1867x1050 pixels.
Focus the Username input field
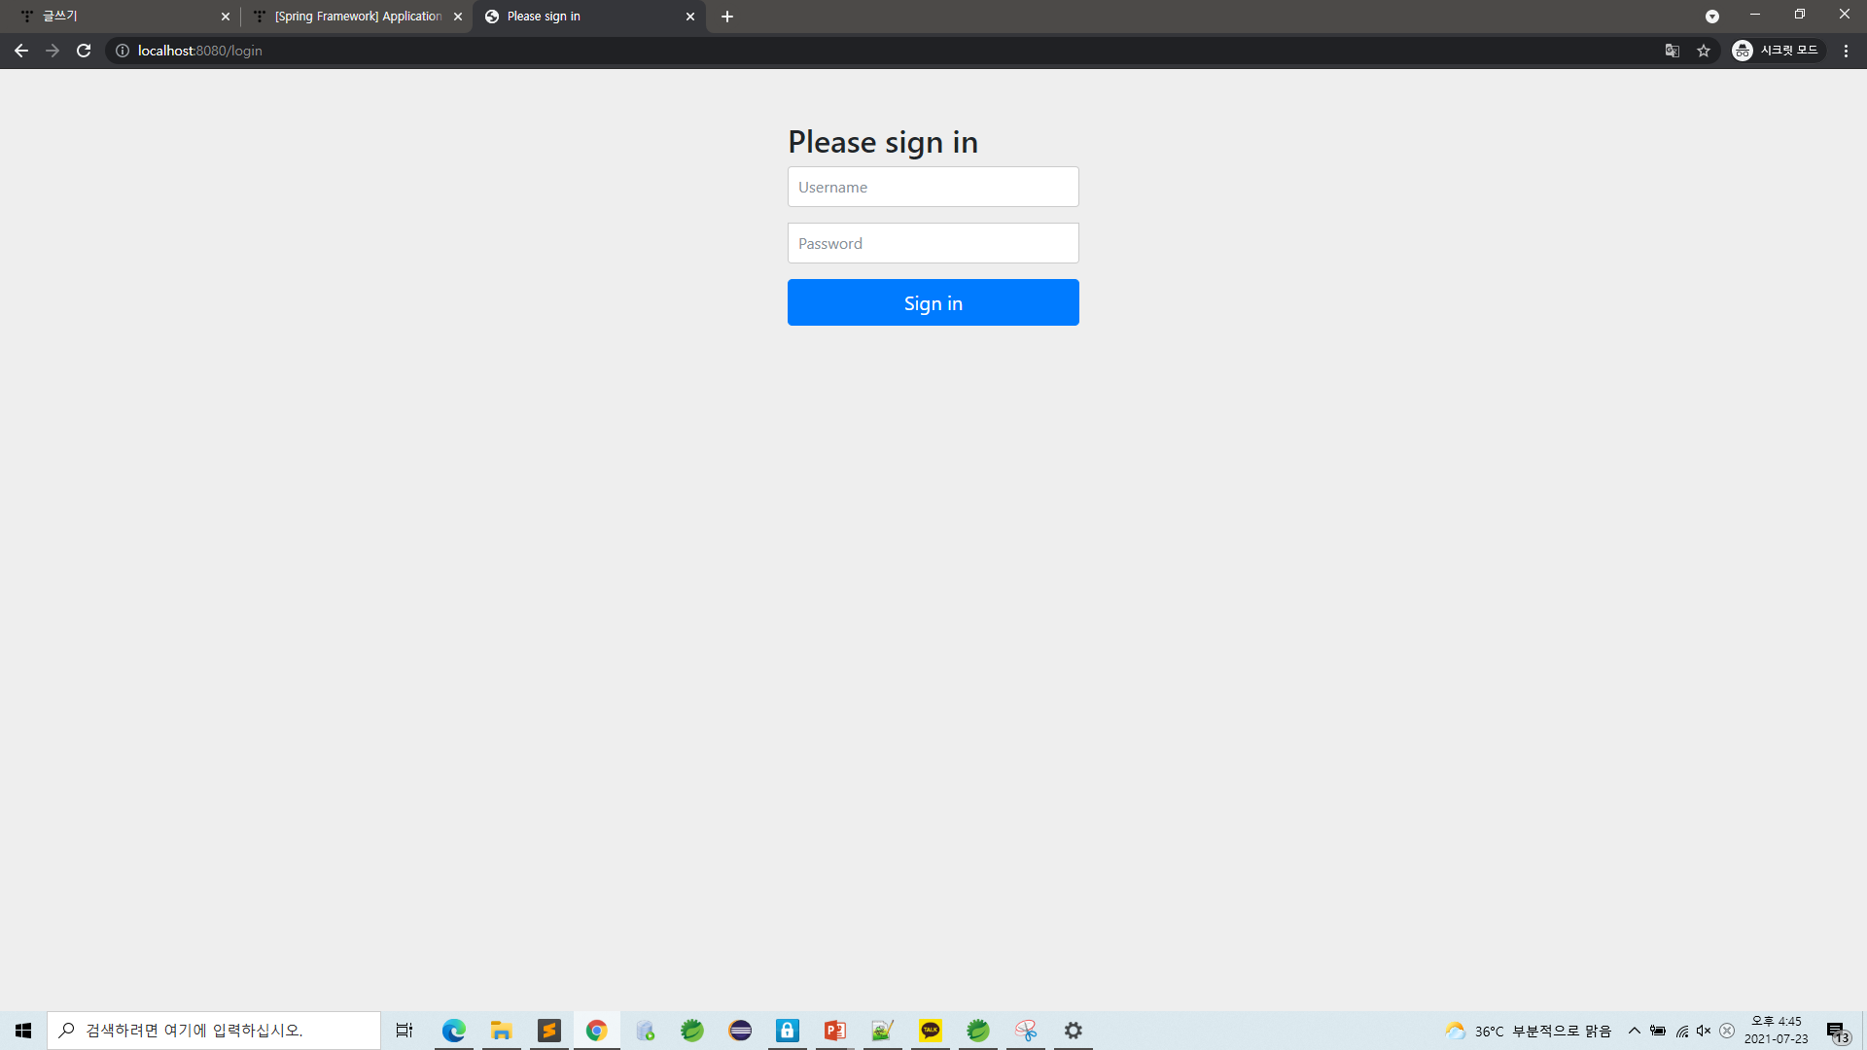[x=933, y=187]
